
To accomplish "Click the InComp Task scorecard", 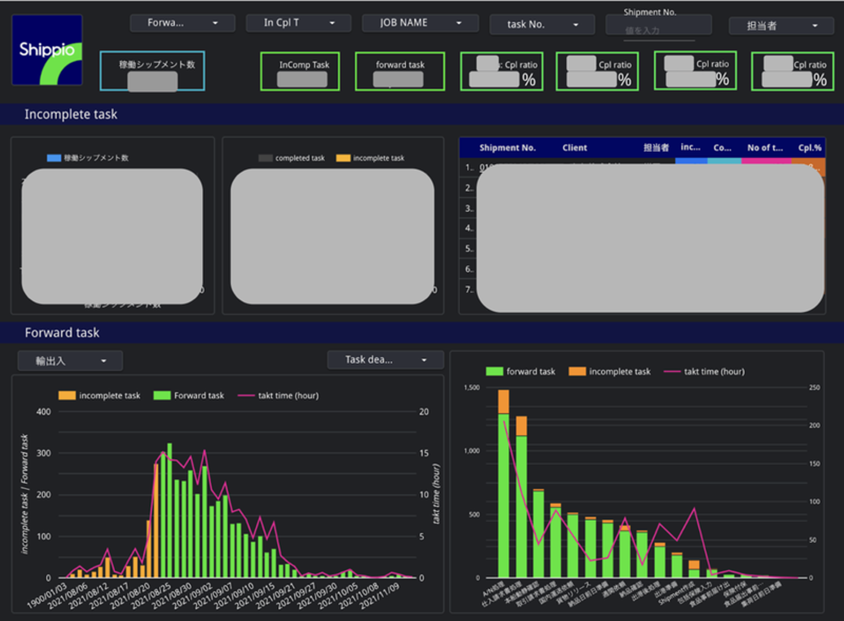I will pos(300,71).
